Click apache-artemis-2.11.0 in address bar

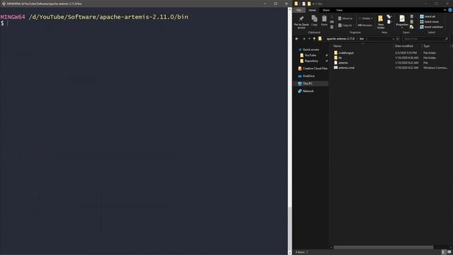pyautogui.click(x=340, y=39)
